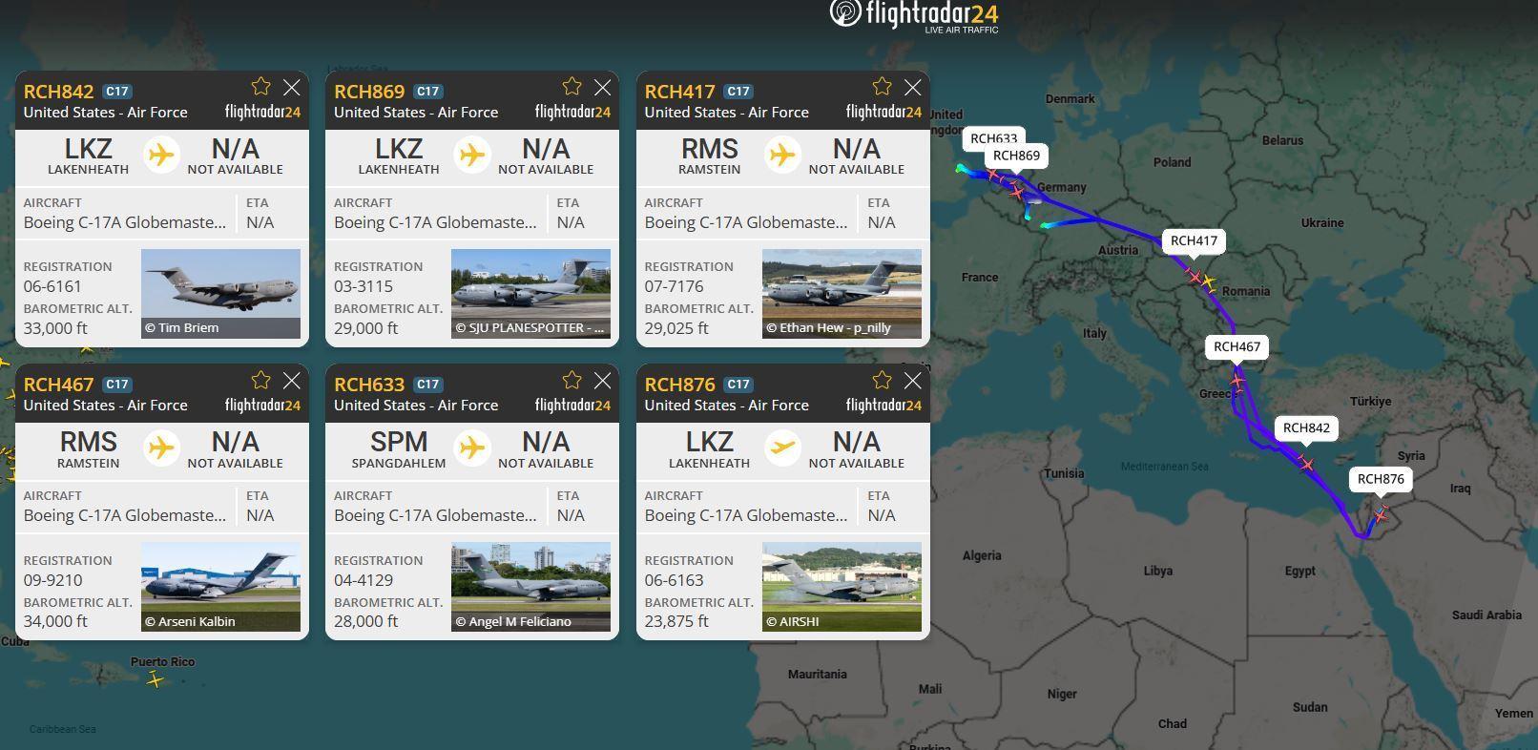Screen dimensions: 1538x750
Task: Click the RCH842 callsign heading
Action: [x=58, y=92]
